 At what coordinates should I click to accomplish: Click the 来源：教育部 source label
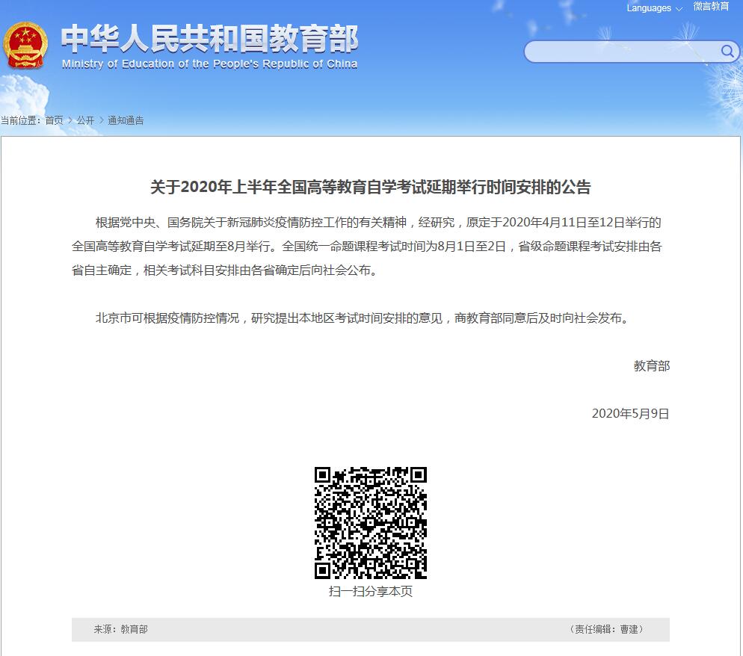(x=120, y=629)
